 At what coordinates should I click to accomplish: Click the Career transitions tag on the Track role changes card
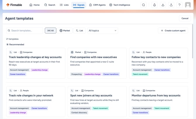pos(39,108)
